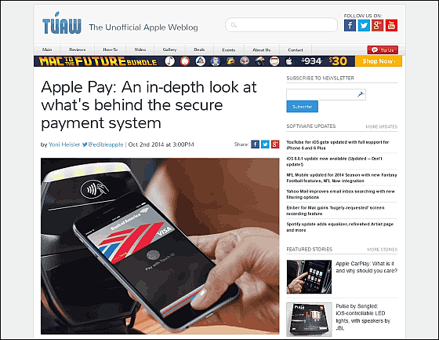Open Spotify update equalizer article link

click(x=340, y=227)
